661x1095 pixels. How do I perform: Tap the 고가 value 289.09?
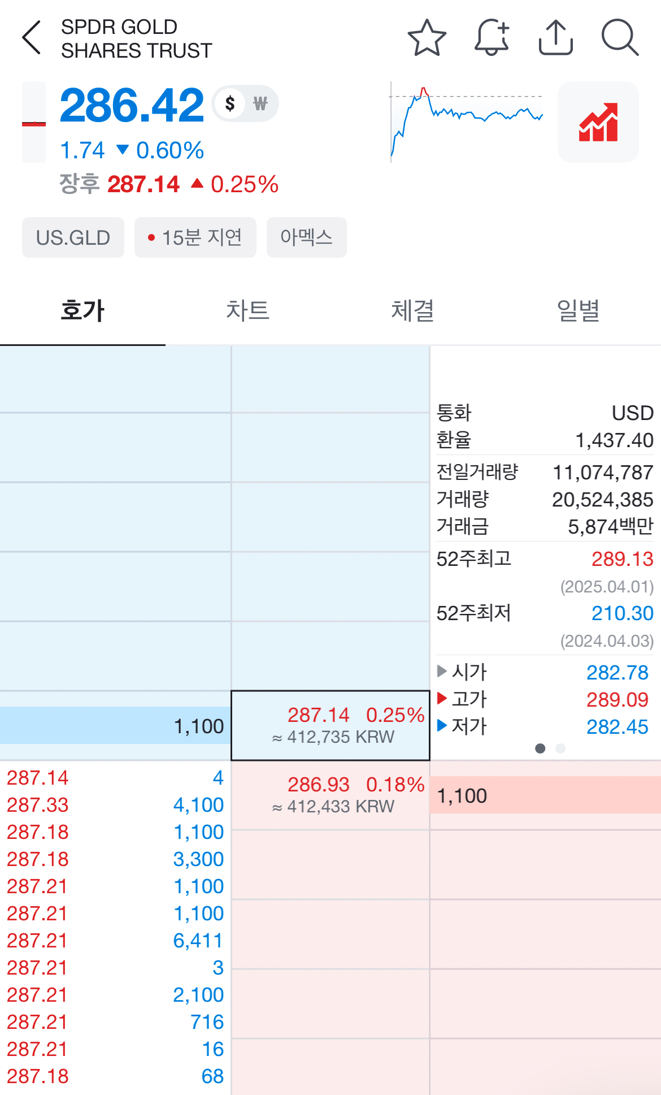(617, 700)
